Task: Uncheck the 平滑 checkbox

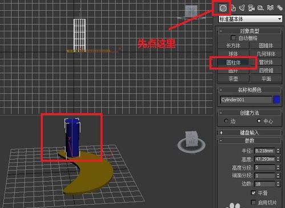Action: pos(253,193)
